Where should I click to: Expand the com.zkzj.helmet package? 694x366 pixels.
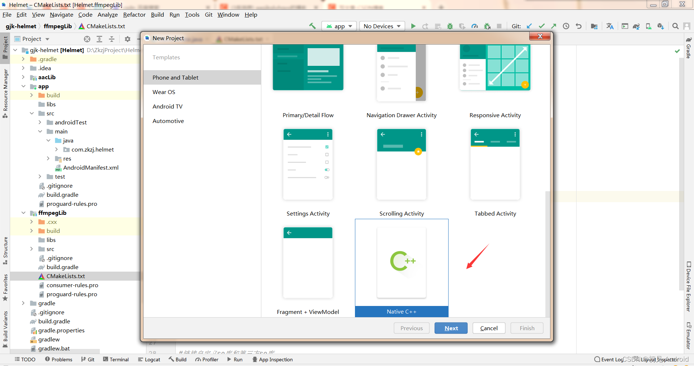click(56, 149)
